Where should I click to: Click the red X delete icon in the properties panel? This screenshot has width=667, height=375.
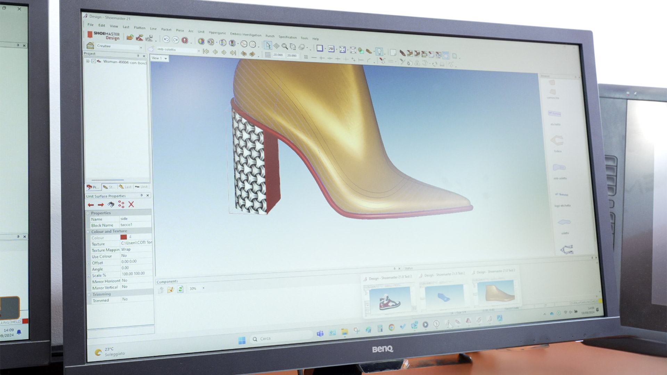coord(131,205)
